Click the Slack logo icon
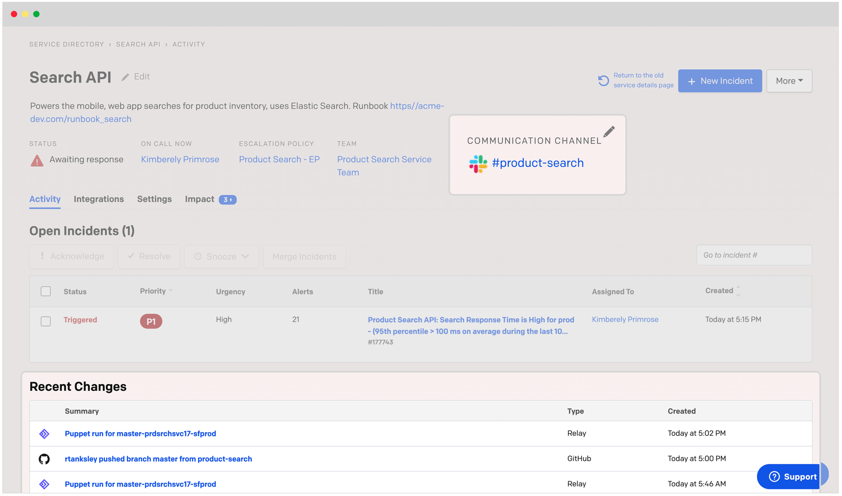842x496 pixels. click(478, 164)
